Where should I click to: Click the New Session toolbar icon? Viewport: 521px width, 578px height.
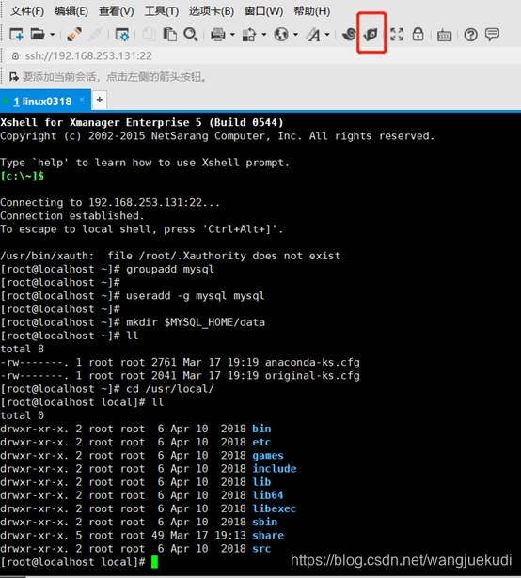(16, 34)
